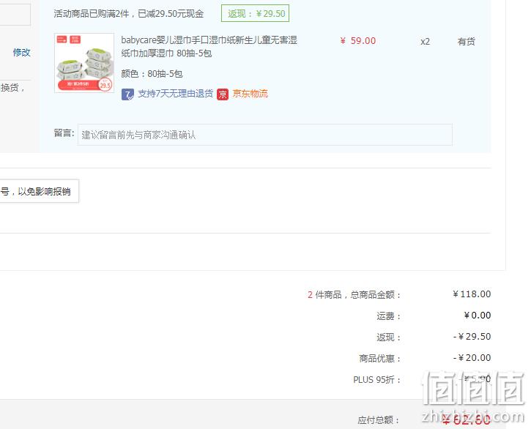Screen dimensions: 531x429
Task: Open the babycare婴儿湿巾 product title link
Action: [x=209, y=47]
